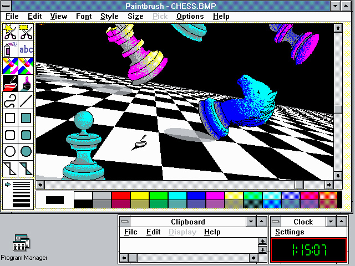
Task: Open the Clipboard File menu
Action: pyautogui.click(x=131, y=232)
